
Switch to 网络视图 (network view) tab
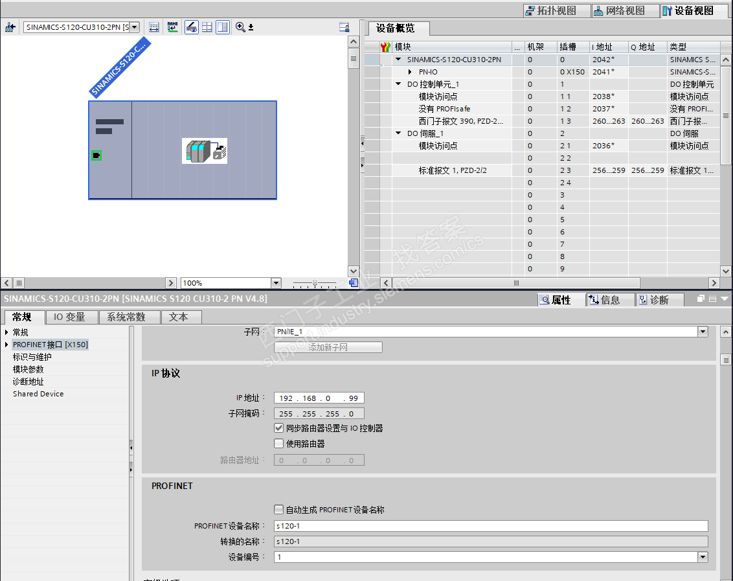coord(625,11)
